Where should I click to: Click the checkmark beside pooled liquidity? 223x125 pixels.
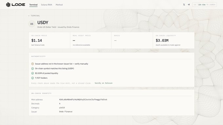pos(32,73)
